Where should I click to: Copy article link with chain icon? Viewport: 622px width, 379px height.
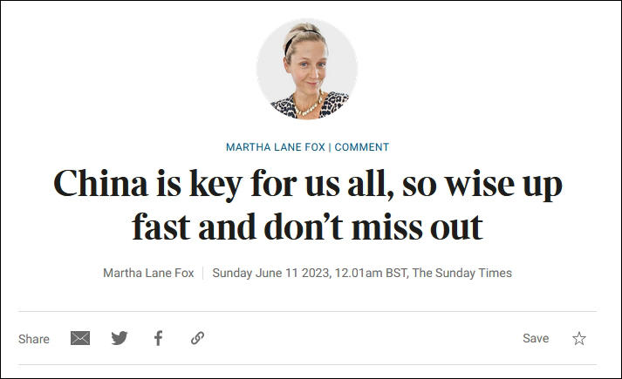197,338
